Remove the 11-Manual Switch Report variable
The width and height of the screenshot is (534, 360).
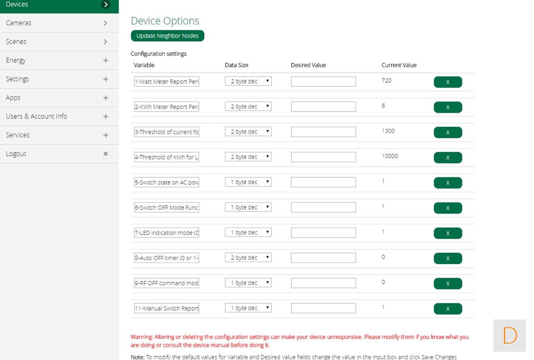pos(448,309)
